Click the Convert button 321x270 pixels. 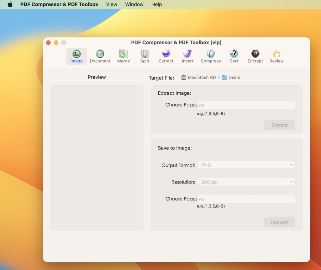pos(279,222)
